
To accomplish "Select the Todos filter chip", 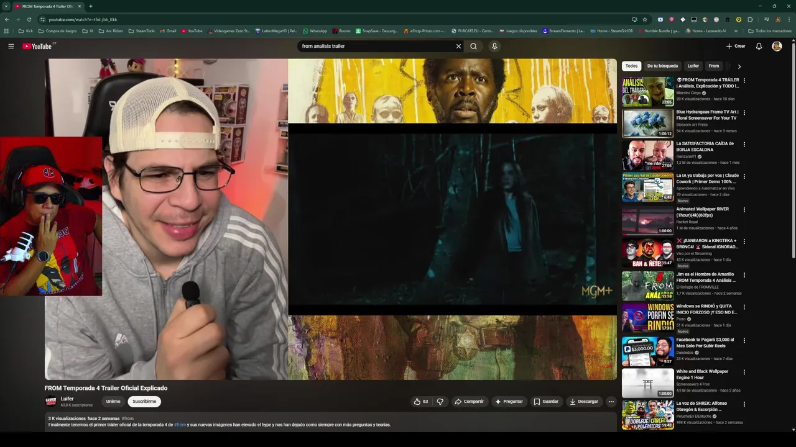I will pos(631,66).
